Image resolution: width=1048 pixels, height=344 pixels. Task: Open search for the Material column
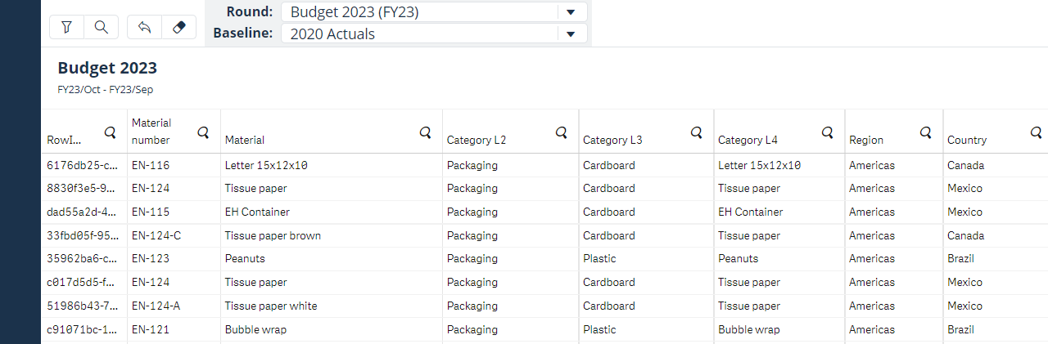tap(425, 132)
